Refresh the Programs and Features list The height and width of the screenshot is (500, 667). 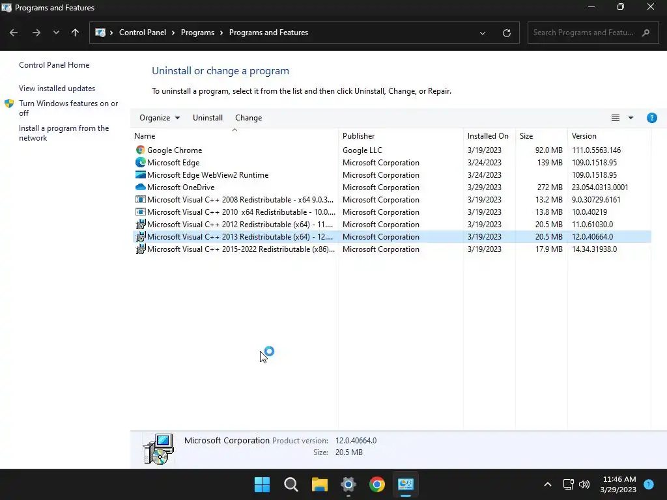506,33
